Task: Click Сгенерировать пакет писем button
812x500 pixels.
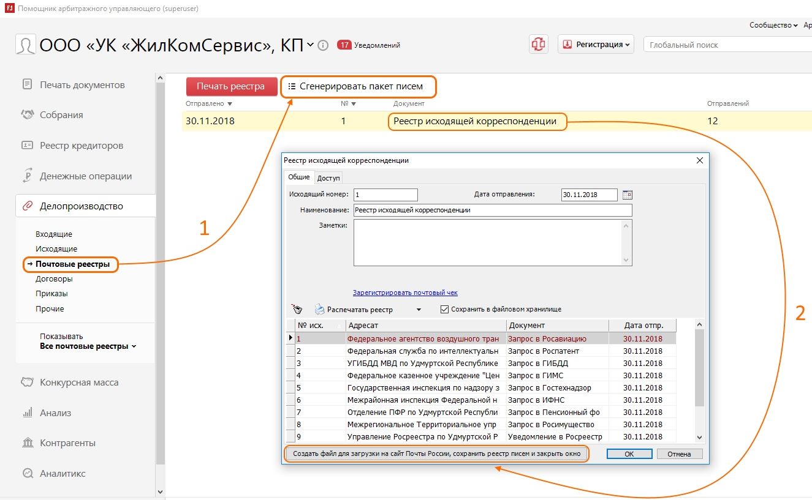Action: pos(359,86)
